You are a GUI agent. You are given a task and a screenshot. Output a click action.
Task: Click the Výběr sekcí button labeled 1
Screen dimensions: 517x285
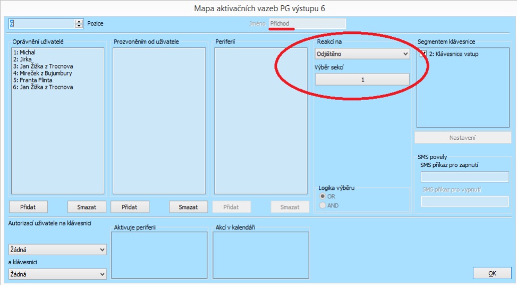362,79
